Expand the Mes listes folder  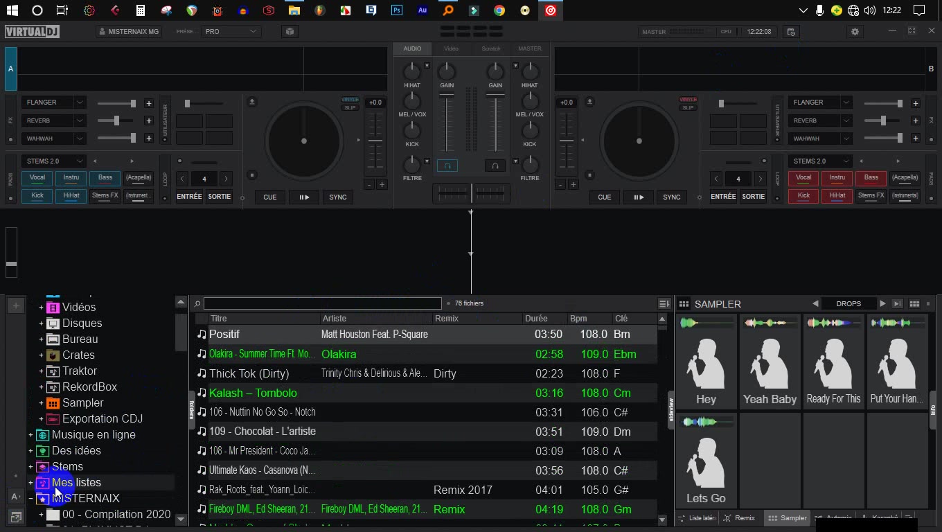[x=30, y=483]
